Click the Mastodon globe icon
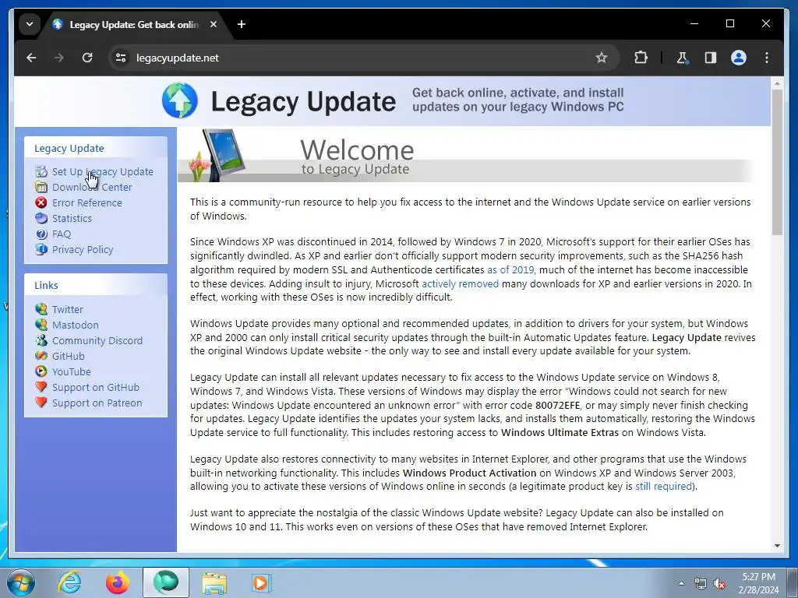 point(41,325)
